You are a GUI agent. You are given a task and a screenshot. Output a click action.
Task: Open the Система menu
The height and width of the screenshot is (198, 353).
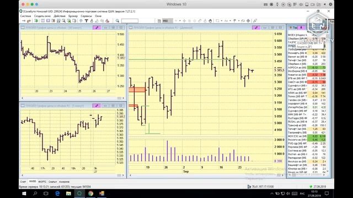pos(25,16)
